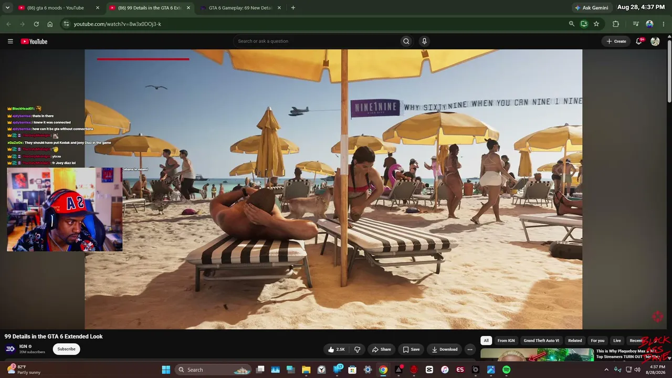Click the Ask Gemini button
This screenshot has width=672, height=378.
tap(593, 8)
